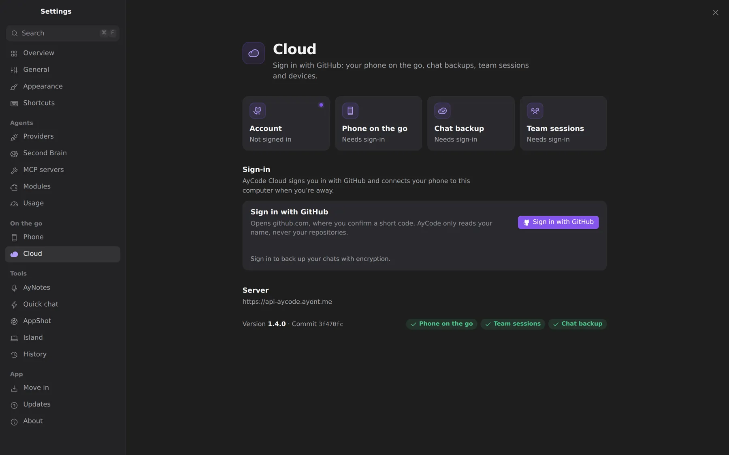Image resolution: width=729 pixels, height=455 pixels.
Task: Focus the settings Search field
Action: 63,33
